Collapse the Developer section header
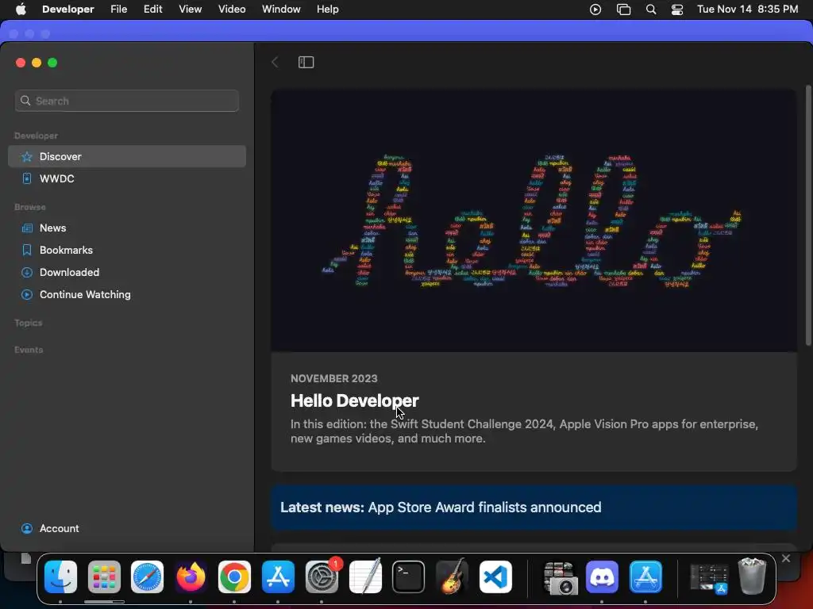813x609 pixels. tap(36, 136)
